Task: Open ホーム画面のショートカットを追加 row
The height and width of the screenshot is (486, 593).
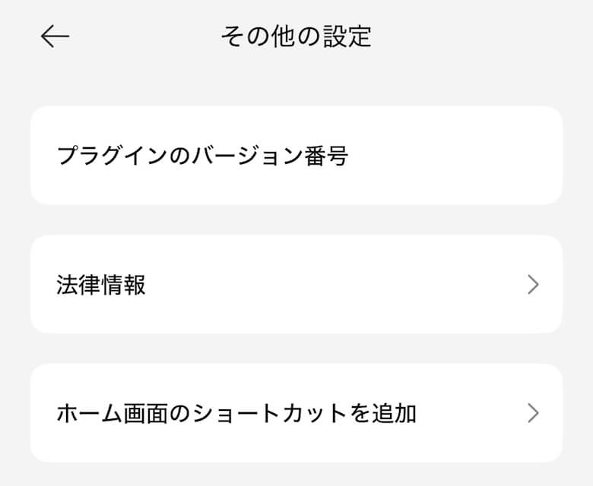Action: (296, 413)
